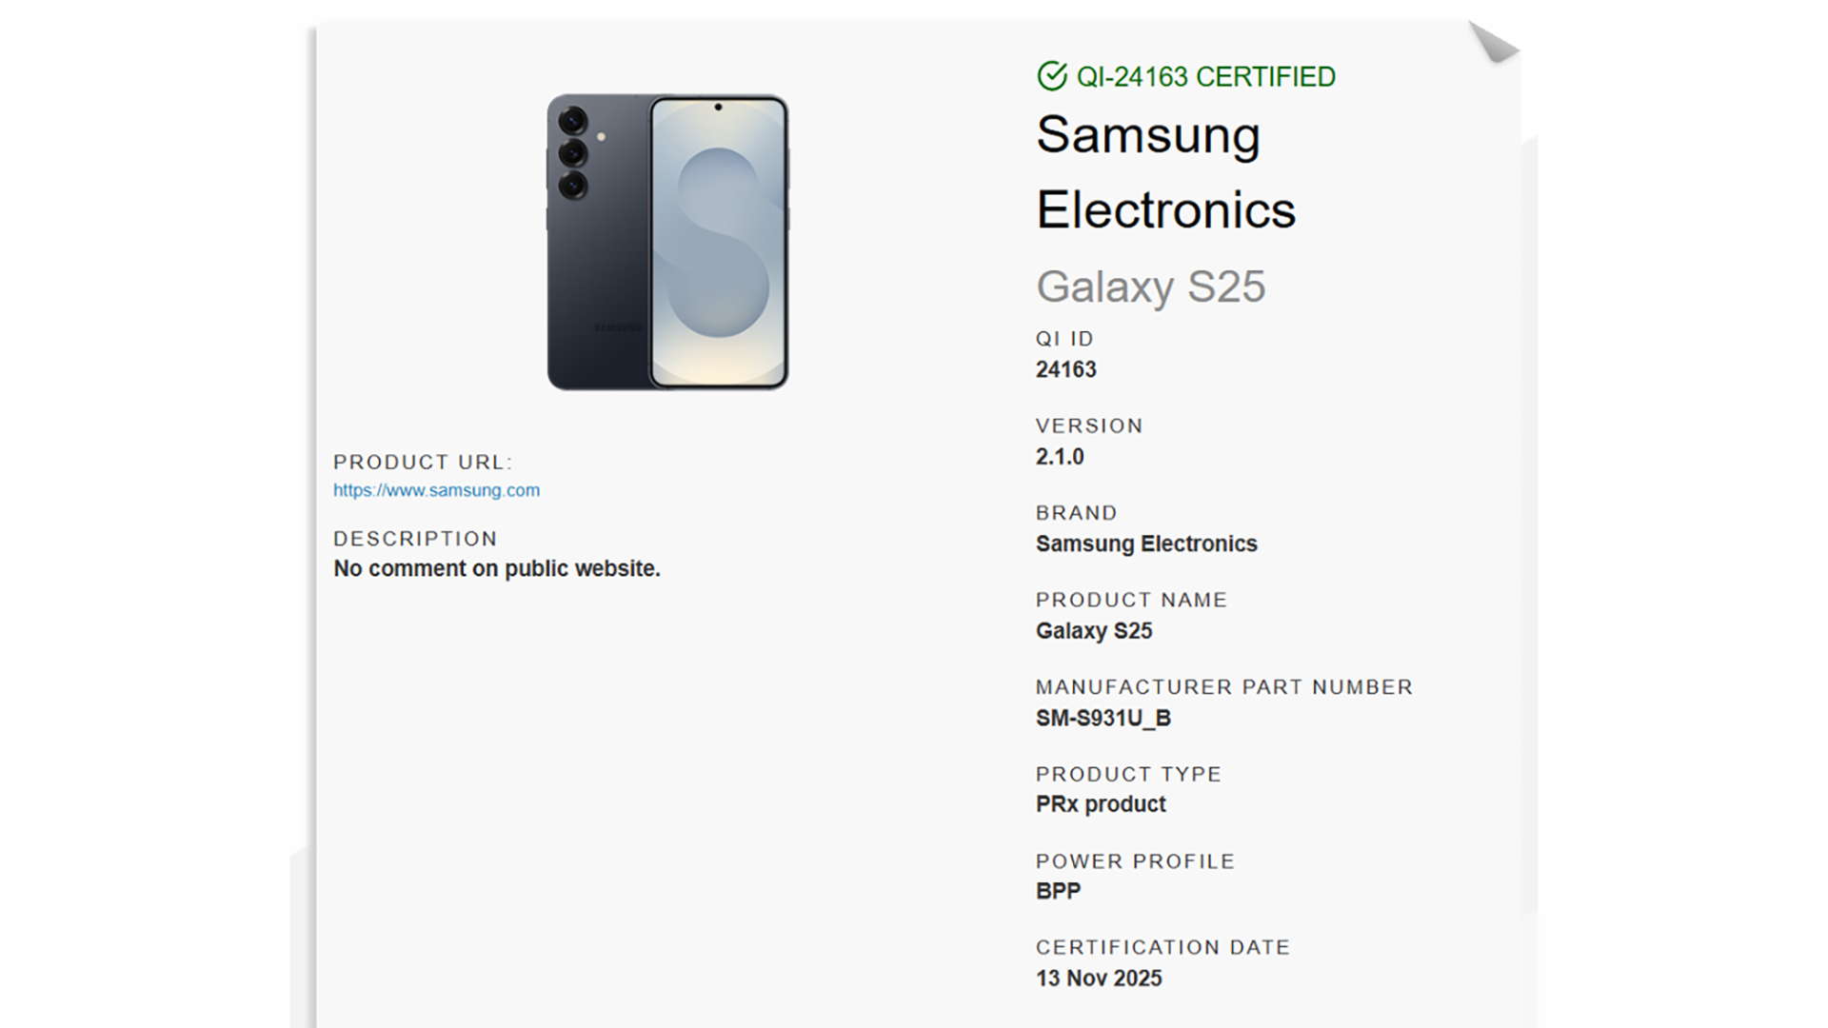The width and height of the screenshot is (1828, 1028).
Task: Click the certification date 13 Nov 2025
Action: [x=1099, y=979]
